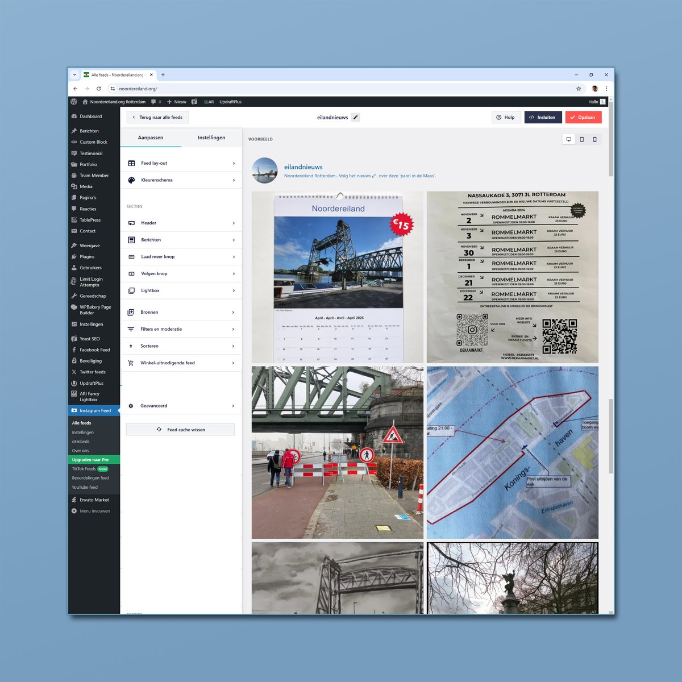Expand the Geavanceerd section
This screenshot has width=682, height=682.
pyautogui.click(x=155, y=406)
